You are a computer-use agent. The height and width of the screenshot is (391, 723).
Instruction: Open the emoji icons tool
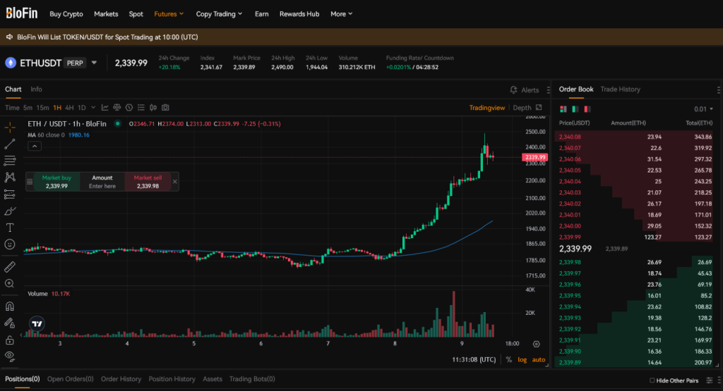click(10, 244)
